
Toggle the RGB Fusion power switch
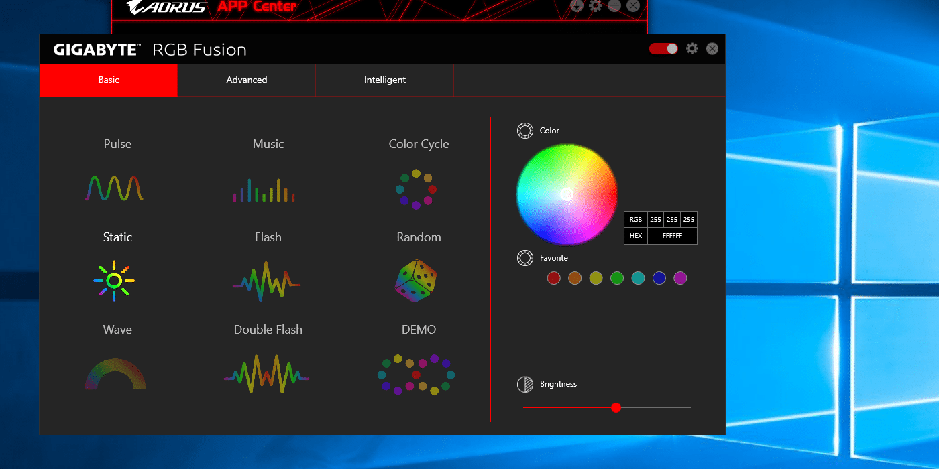664,48
